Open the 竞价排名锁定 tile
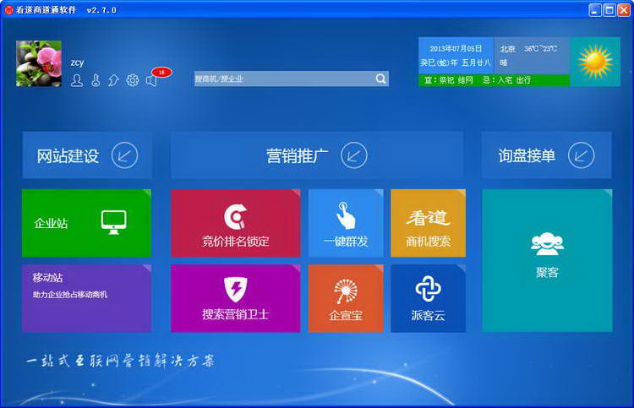The width and height of the screenshot is (634, 408). (235, 223)
